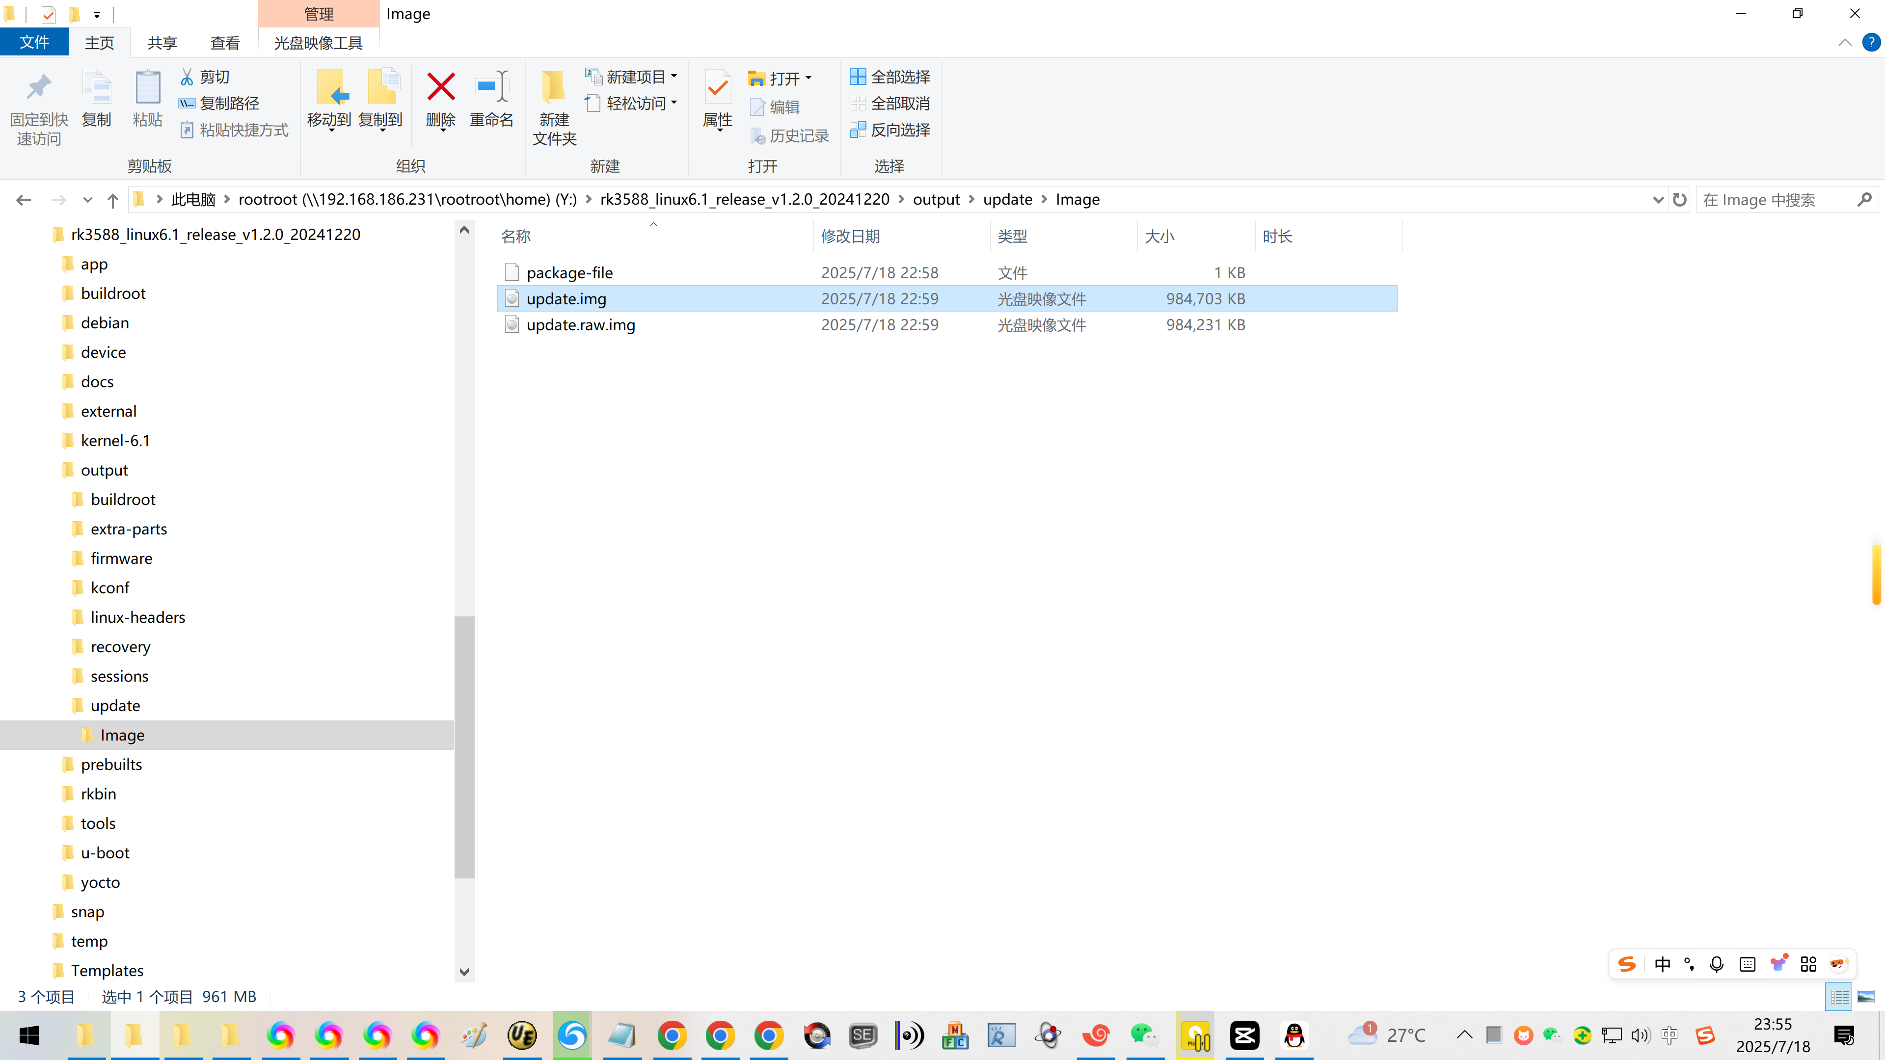Click '此电脑' in the address breadcrumb
1885x1060 pixels.
click(193, 200)
